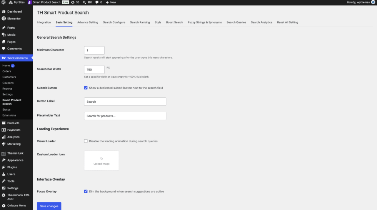Open the comments bubble icon
Screen dimensions: 377x210
[x=97, y=2]
